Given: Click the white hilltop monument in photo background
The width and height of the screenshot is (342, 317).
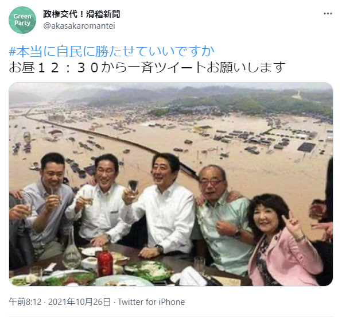Looking at the screenshot, I should point(298,94).
